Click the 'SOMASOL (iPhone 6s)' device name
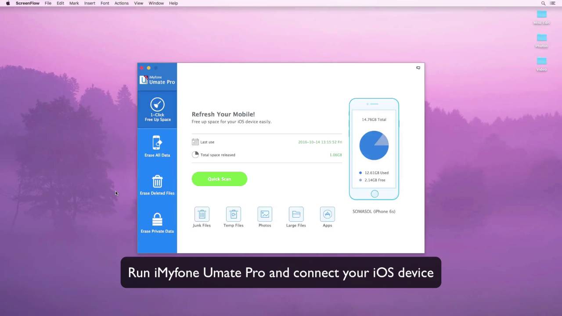This screenshot has width=562, height=316. click(374, 212)
